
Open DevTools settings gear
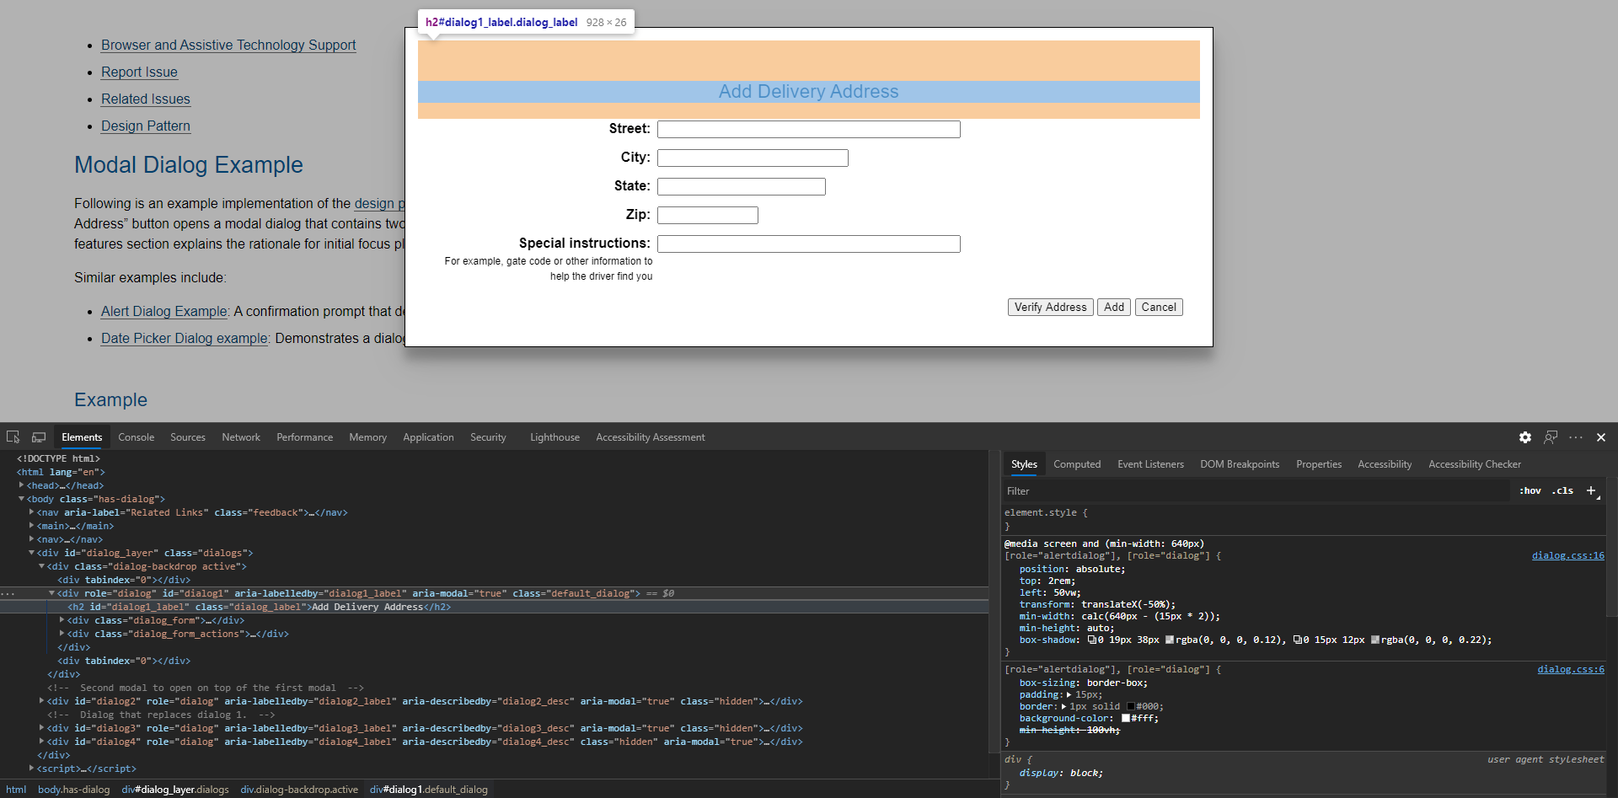coord(1525,437)
